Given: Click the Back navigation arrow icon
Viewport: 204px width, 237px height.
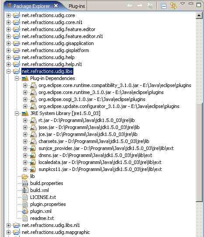Looking at the screenshot, I should 130,6.
